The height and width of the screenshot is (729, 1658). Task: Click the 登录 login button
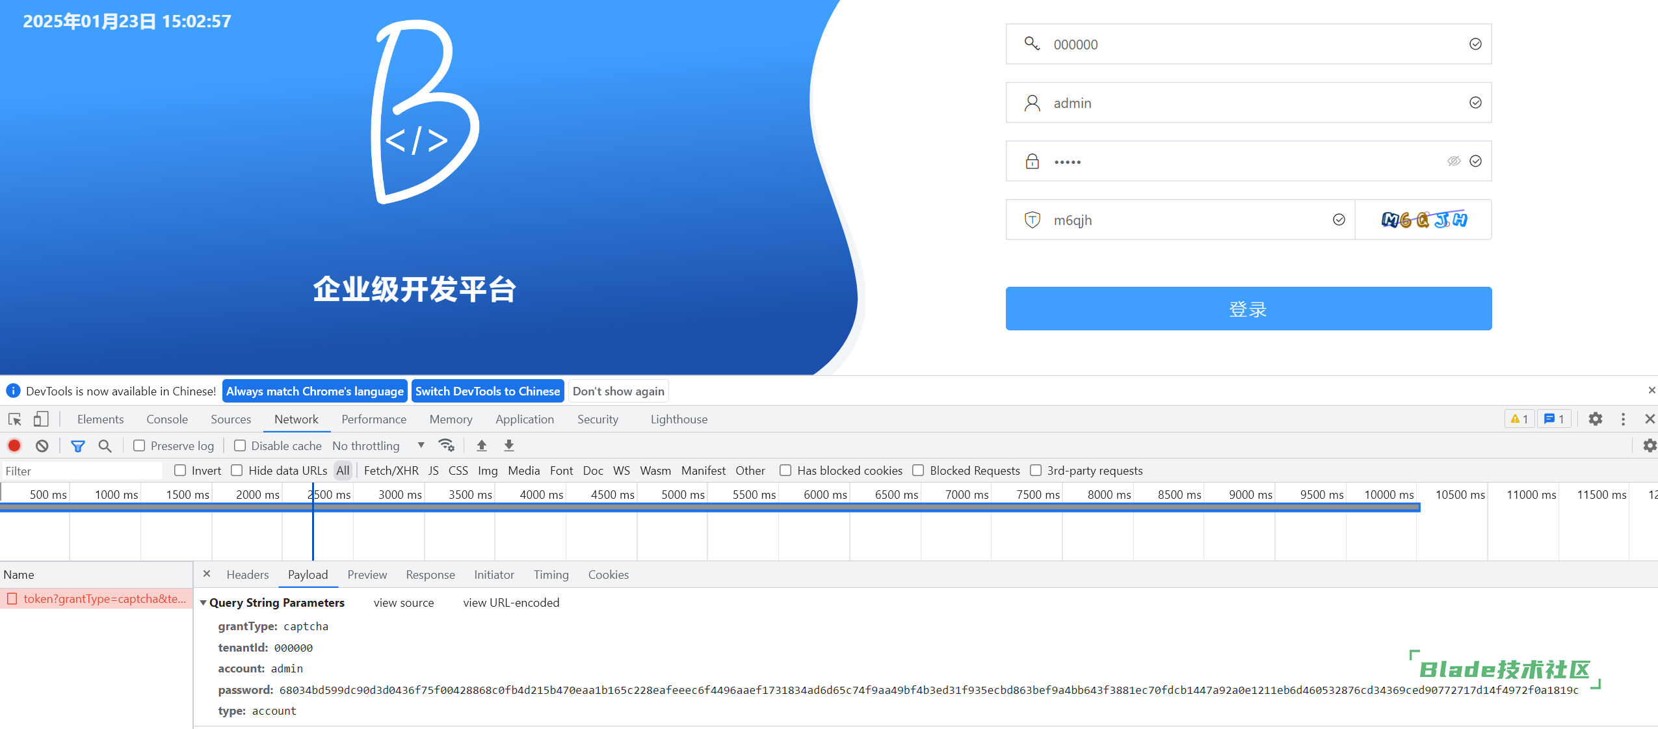coord(1248,308)
